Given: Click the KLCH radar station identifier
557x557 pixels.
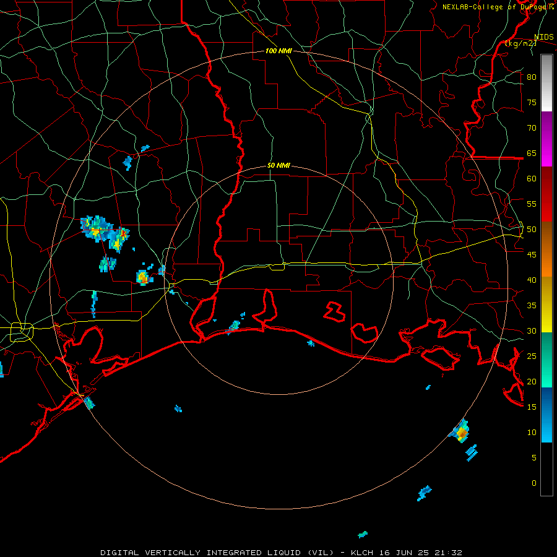Looking at the screenshot, I should pyautogui.click(x=363, y=553).
